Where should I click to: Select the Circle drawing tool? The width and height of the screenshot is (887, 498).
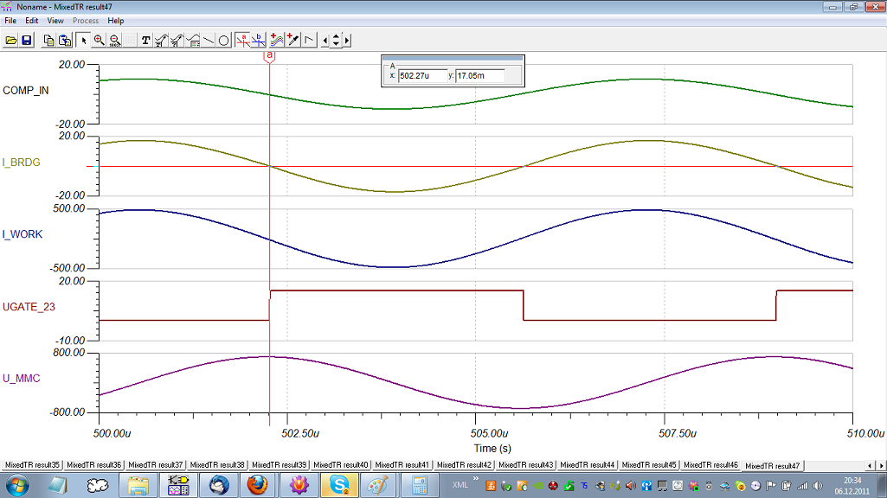(224, 40)
